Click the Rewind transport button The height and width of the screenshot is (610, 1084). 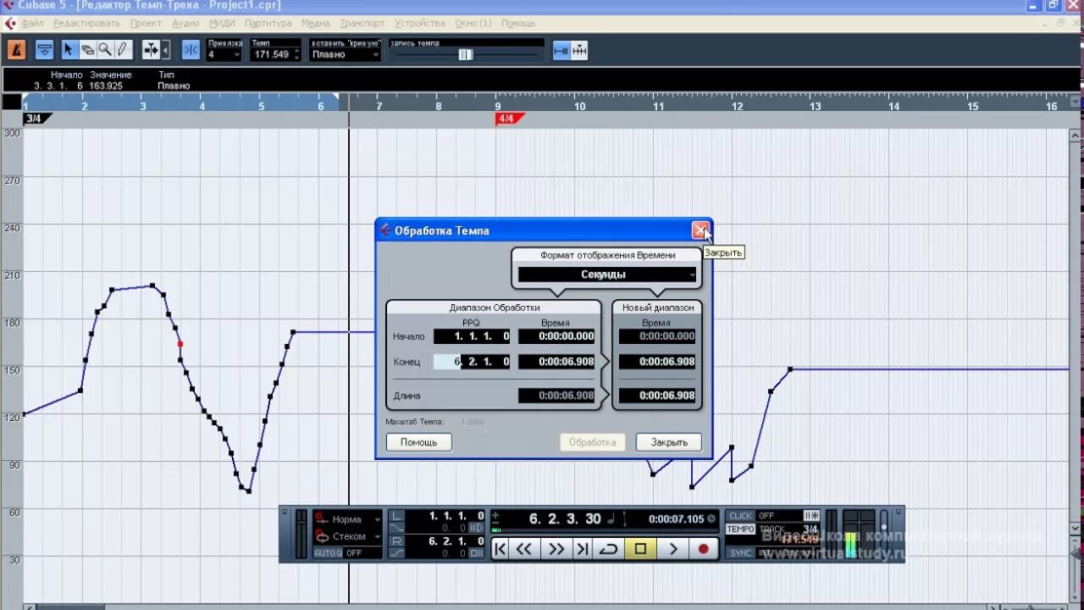[524, 549]
